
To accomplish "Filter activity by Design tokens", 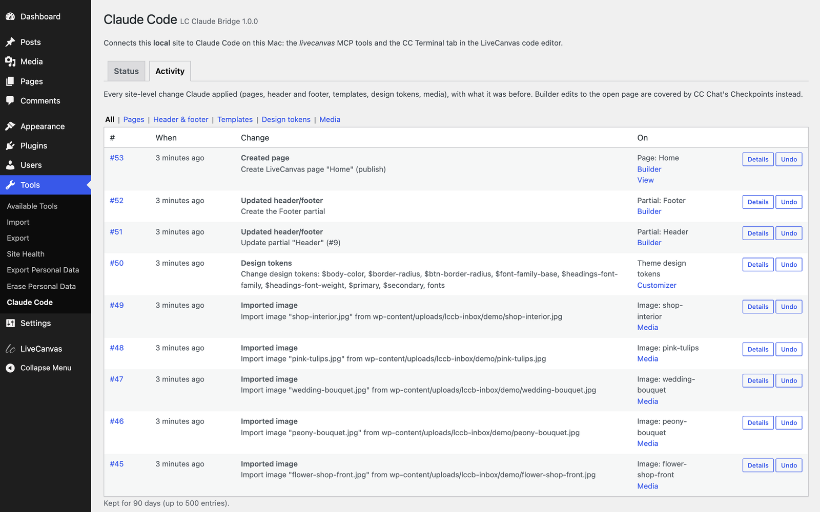I will (x=286, y=119).
